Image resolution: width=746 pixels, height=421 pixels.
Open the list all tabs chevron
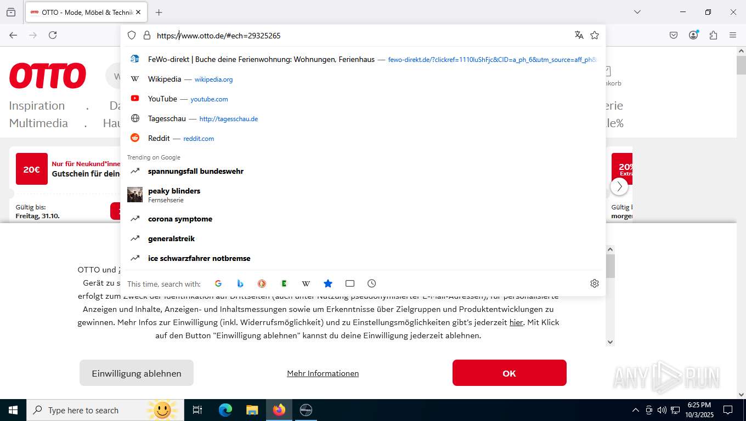pyautogui.click(x=637, y=12)
